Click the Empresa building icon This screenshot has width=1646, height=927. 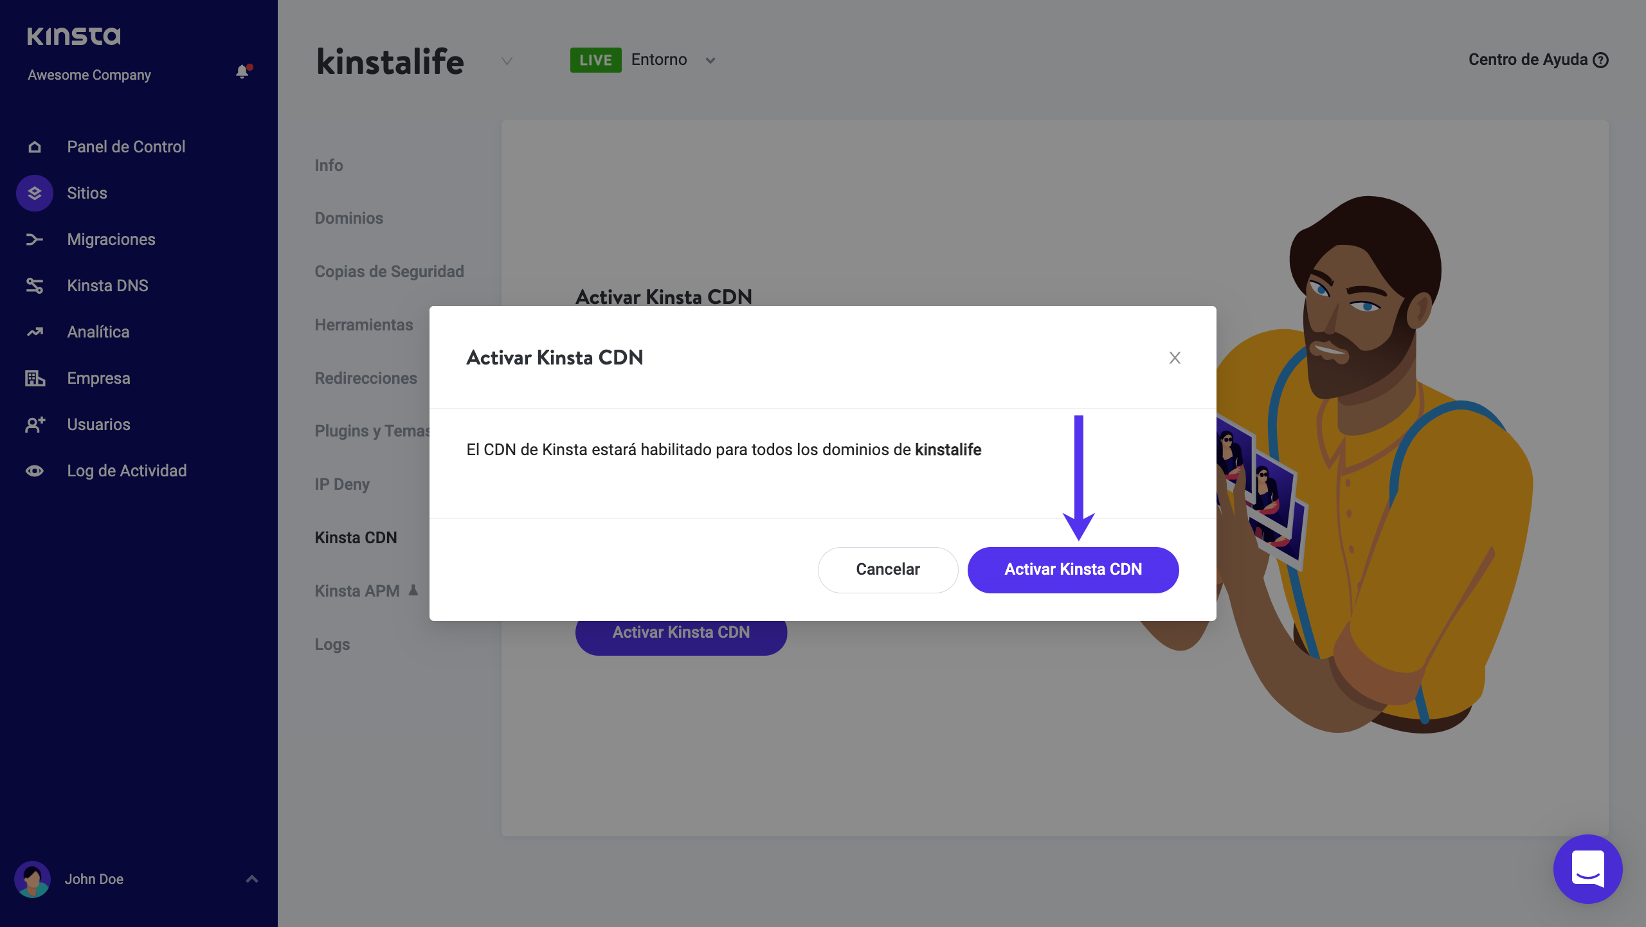coord(35,379)
